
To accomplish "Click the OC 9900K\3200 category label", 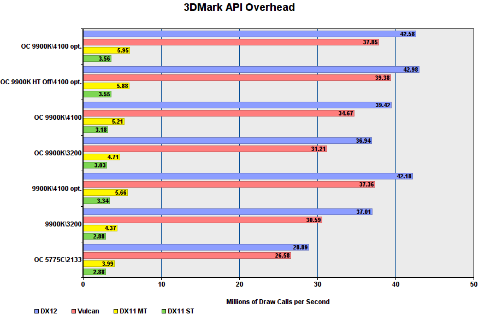I will [x=58, y=153].
